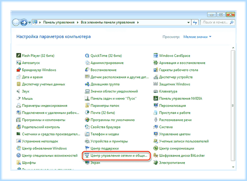Open the Домашняя группа icon
Image resolution: width=247 pixels, height=181 pixels.
[x=87, y=84]
